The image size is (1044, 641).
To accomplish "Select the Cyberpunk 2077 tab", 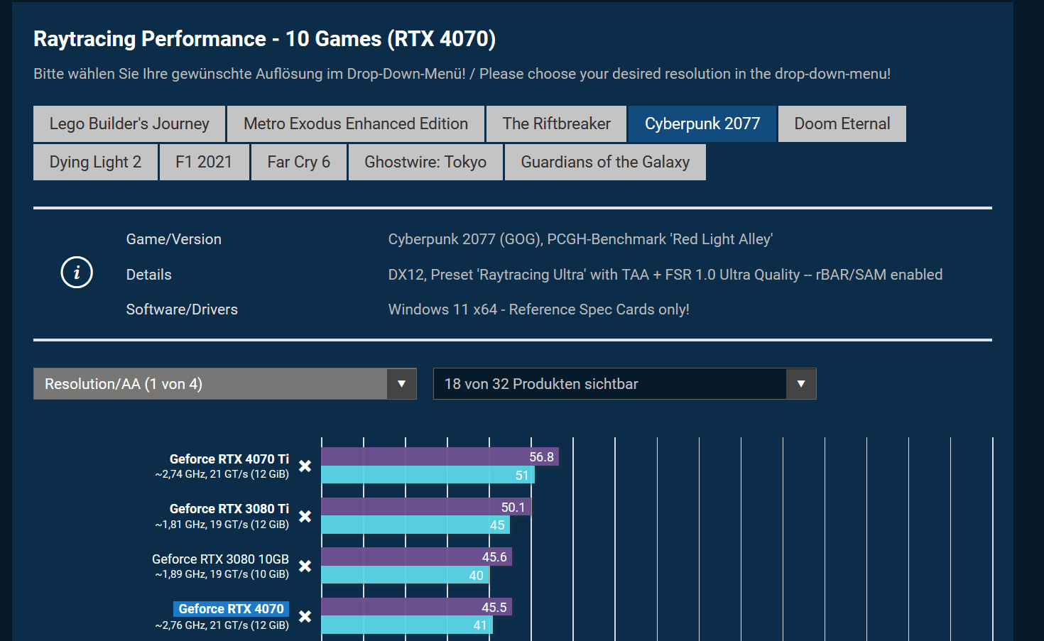I will [702, 124].
